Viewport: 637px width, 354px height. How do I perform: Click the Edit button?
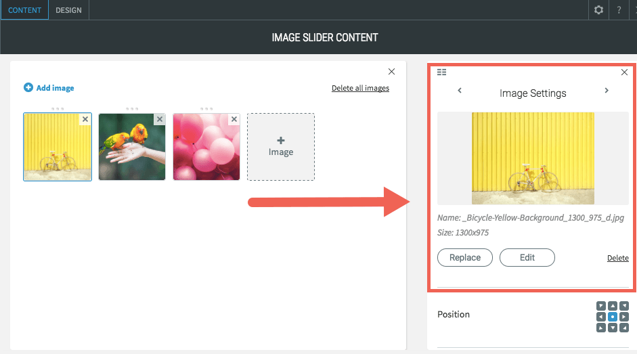pos(527,258)
